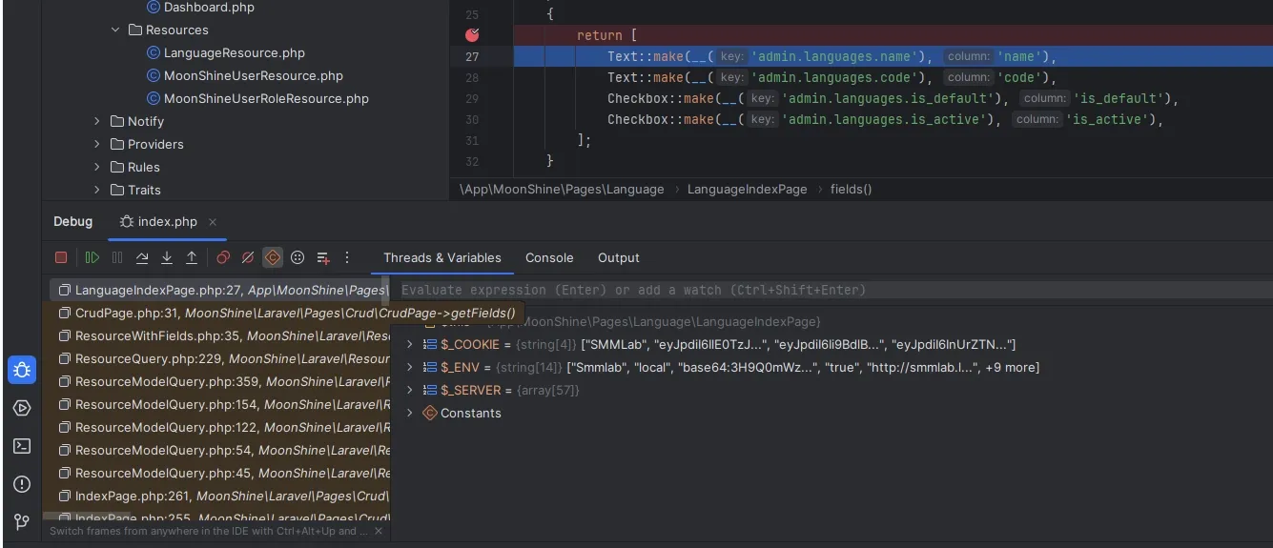Open more debug toolbar options
Screen dimensions: 1273x548
[x=347, y=257]
